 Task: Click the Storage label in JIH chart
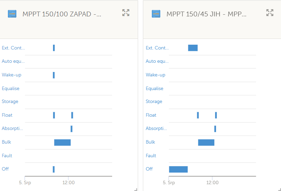[x=154, y=101]
